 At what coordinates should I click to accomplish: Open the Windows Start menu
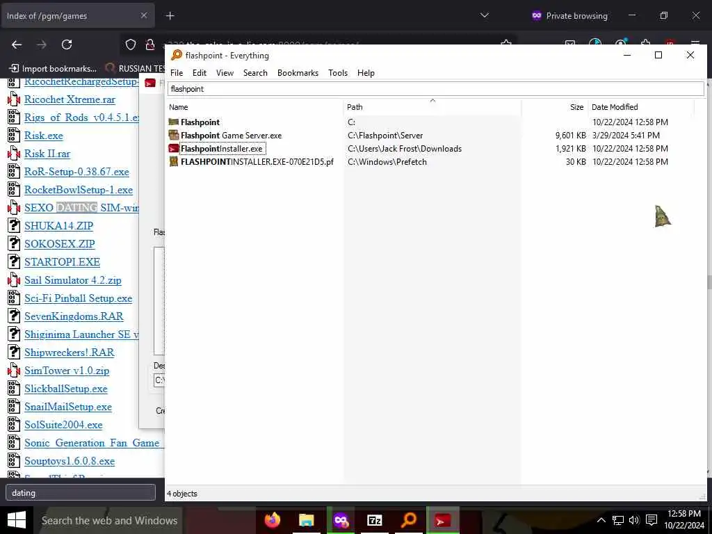tap(17, 520)
